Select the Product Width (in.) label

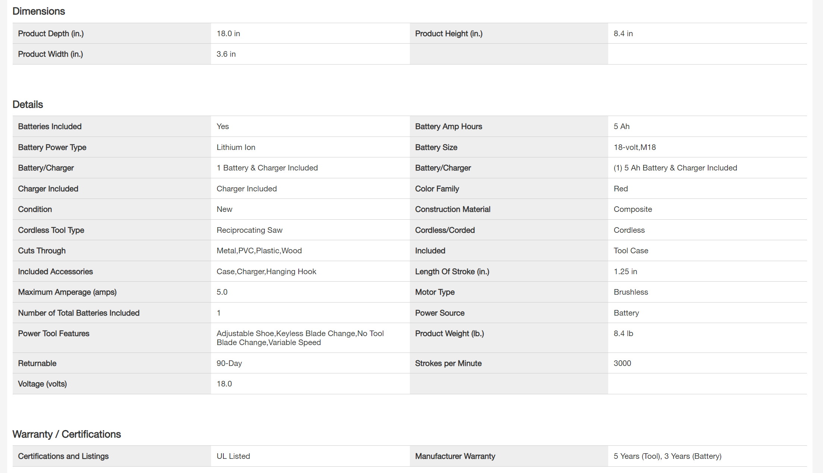coord(51,54)
